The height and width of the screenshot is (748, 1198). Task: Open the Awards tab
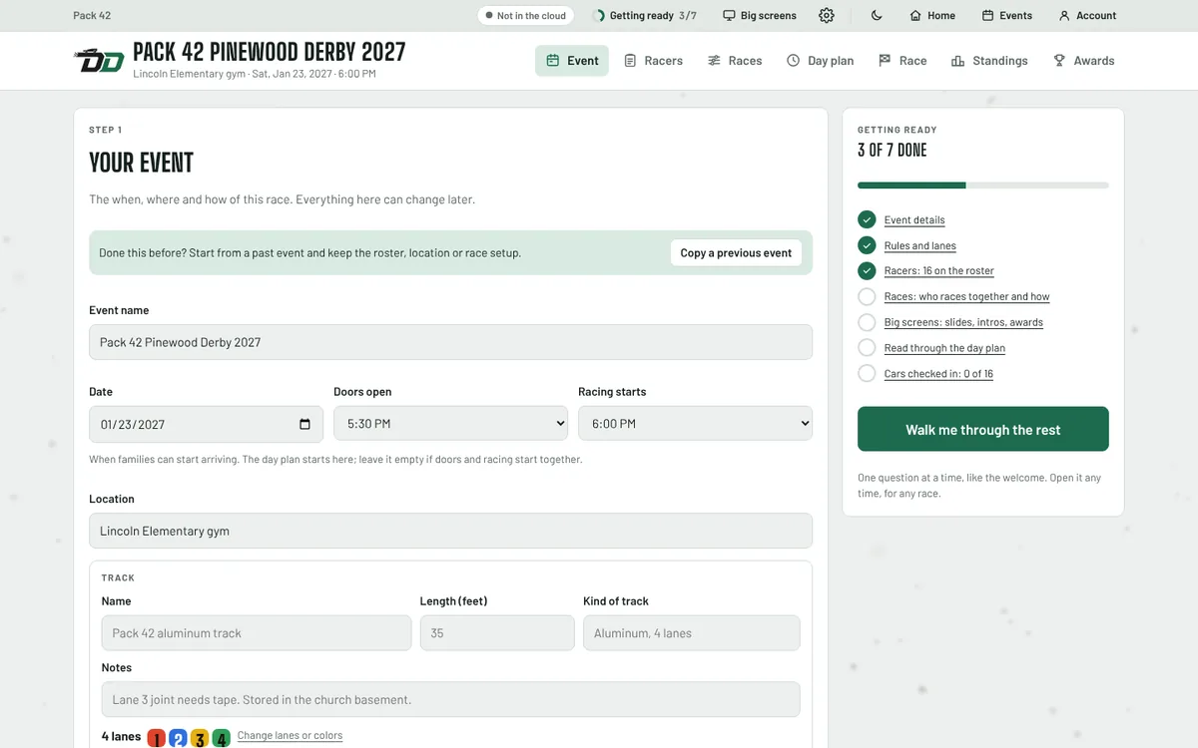[1083, 61]
